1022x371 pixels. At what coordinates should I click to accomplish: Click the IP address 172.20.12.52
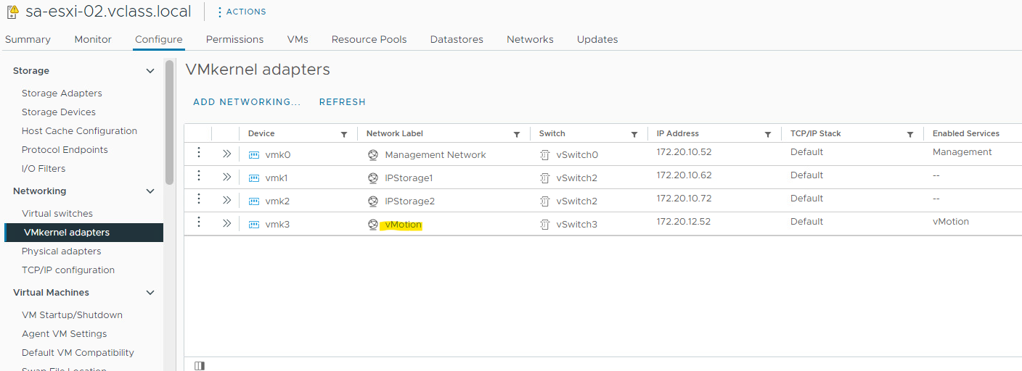[x=684, y=222]
